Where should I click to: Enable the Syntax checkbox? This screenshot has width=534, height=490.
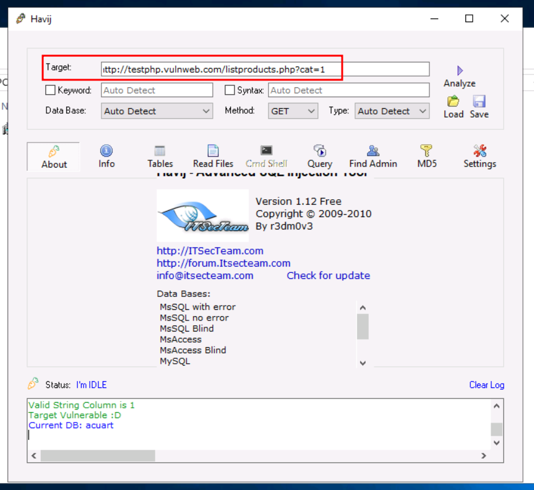tap(230, 90)
